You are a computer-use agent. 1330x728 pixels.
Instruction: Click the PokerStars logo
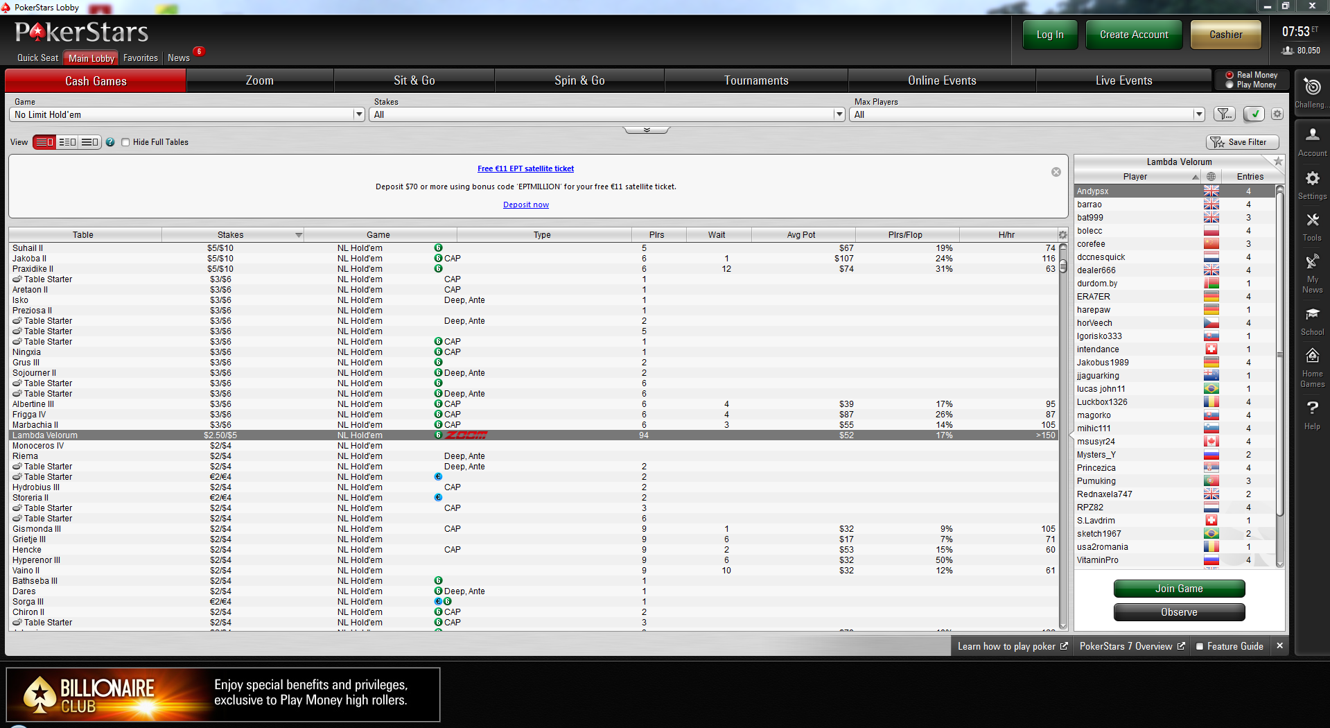[82, 32]
